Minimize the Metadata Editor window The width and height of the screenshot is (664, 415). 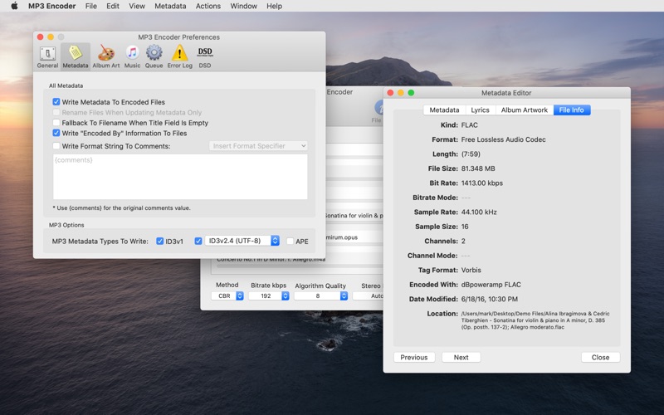[401, 92]
